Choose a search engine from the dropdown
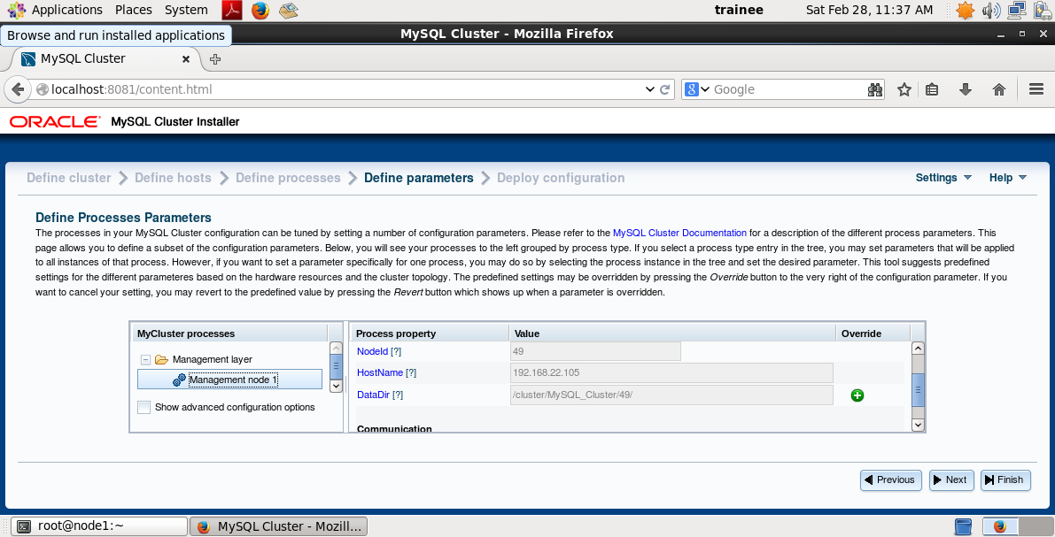 click(x=697, y=89)
